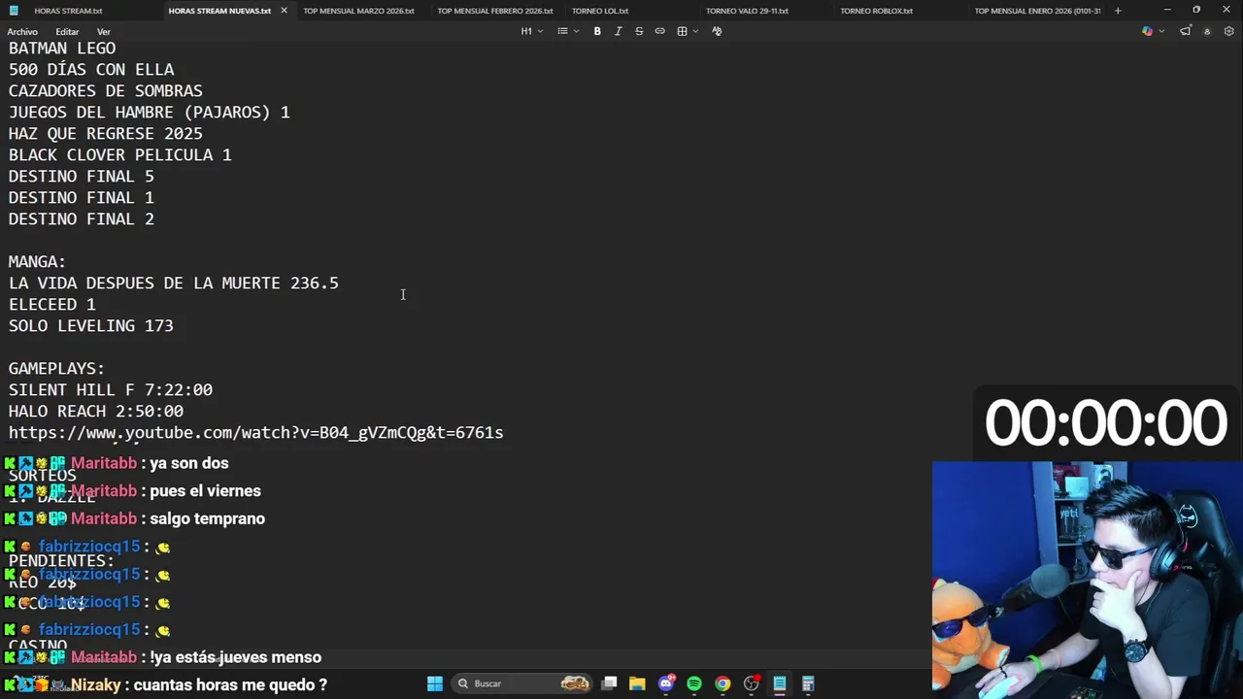Click the webcam overlay video
This screenshot has height=699, width=1243.
(x=1087, y=580)
